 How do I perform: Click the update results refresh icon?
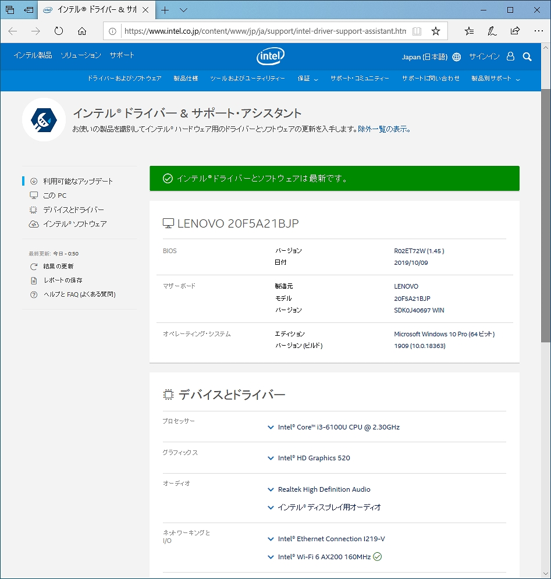click(34, 267)
